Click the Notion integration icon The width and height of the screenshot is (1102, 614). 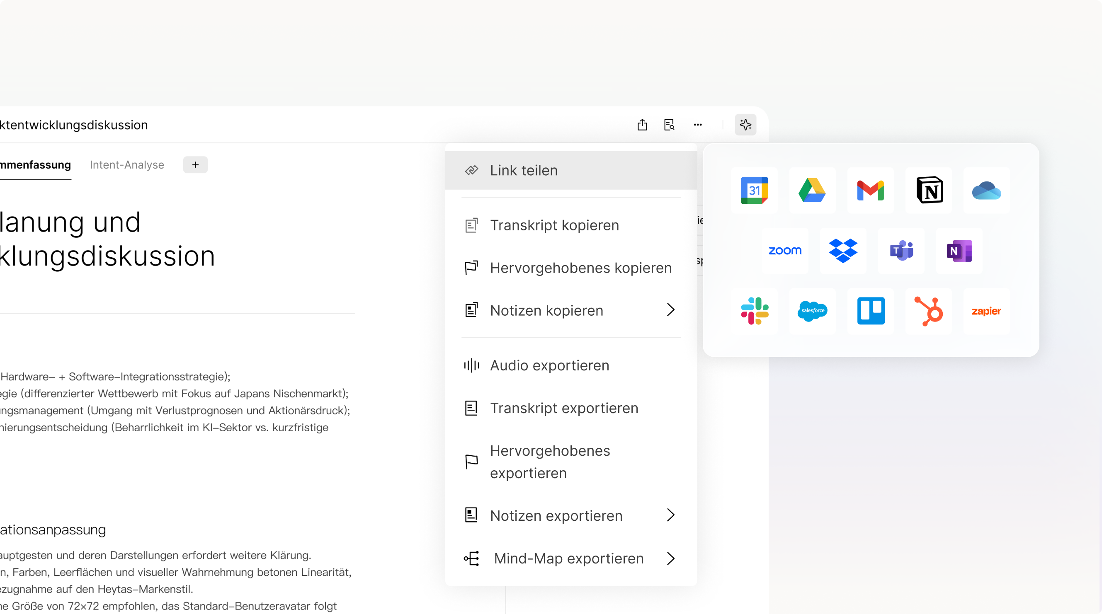929,190
